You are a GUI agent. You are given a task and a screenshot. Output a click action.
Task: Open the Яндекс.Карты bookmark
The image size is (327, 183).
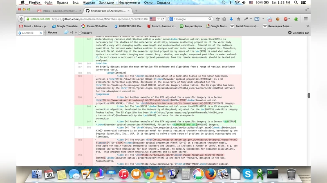pos(191,26)
